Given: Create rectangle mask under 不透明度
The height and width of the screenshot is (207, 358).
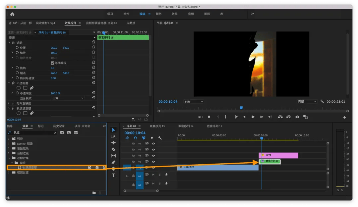Looking at the screenshot, I should coord(25,88).
